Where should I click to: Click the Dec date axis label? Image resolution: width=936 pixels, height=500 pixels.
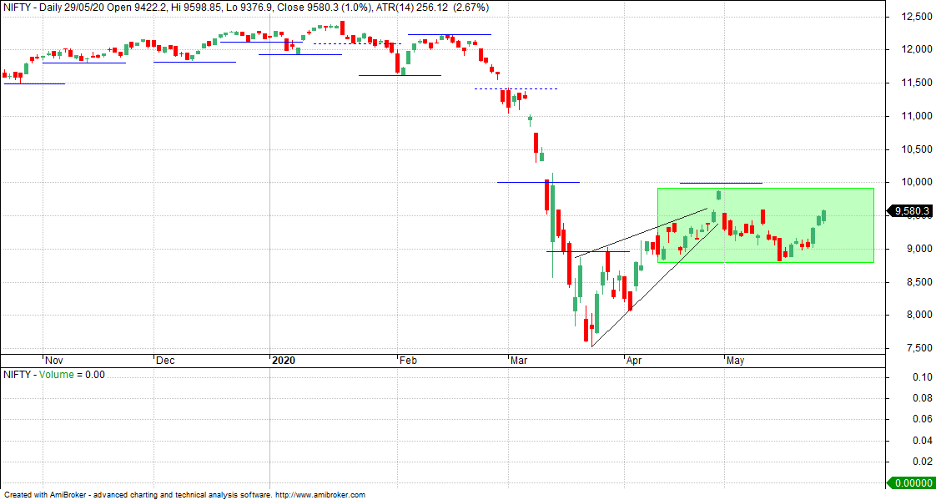(165, 361)
